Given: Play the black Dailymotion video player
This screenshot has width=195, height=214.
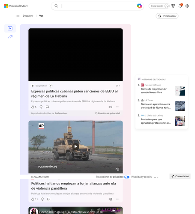Looking at the screenshot, I should (x=75, y=55).
